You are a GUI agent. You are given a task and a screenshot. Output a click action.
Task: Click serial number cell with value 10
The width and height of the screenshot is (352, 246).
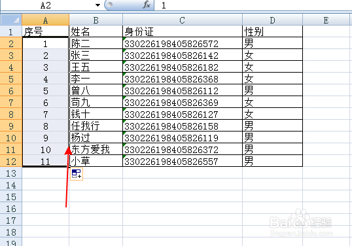46,149
